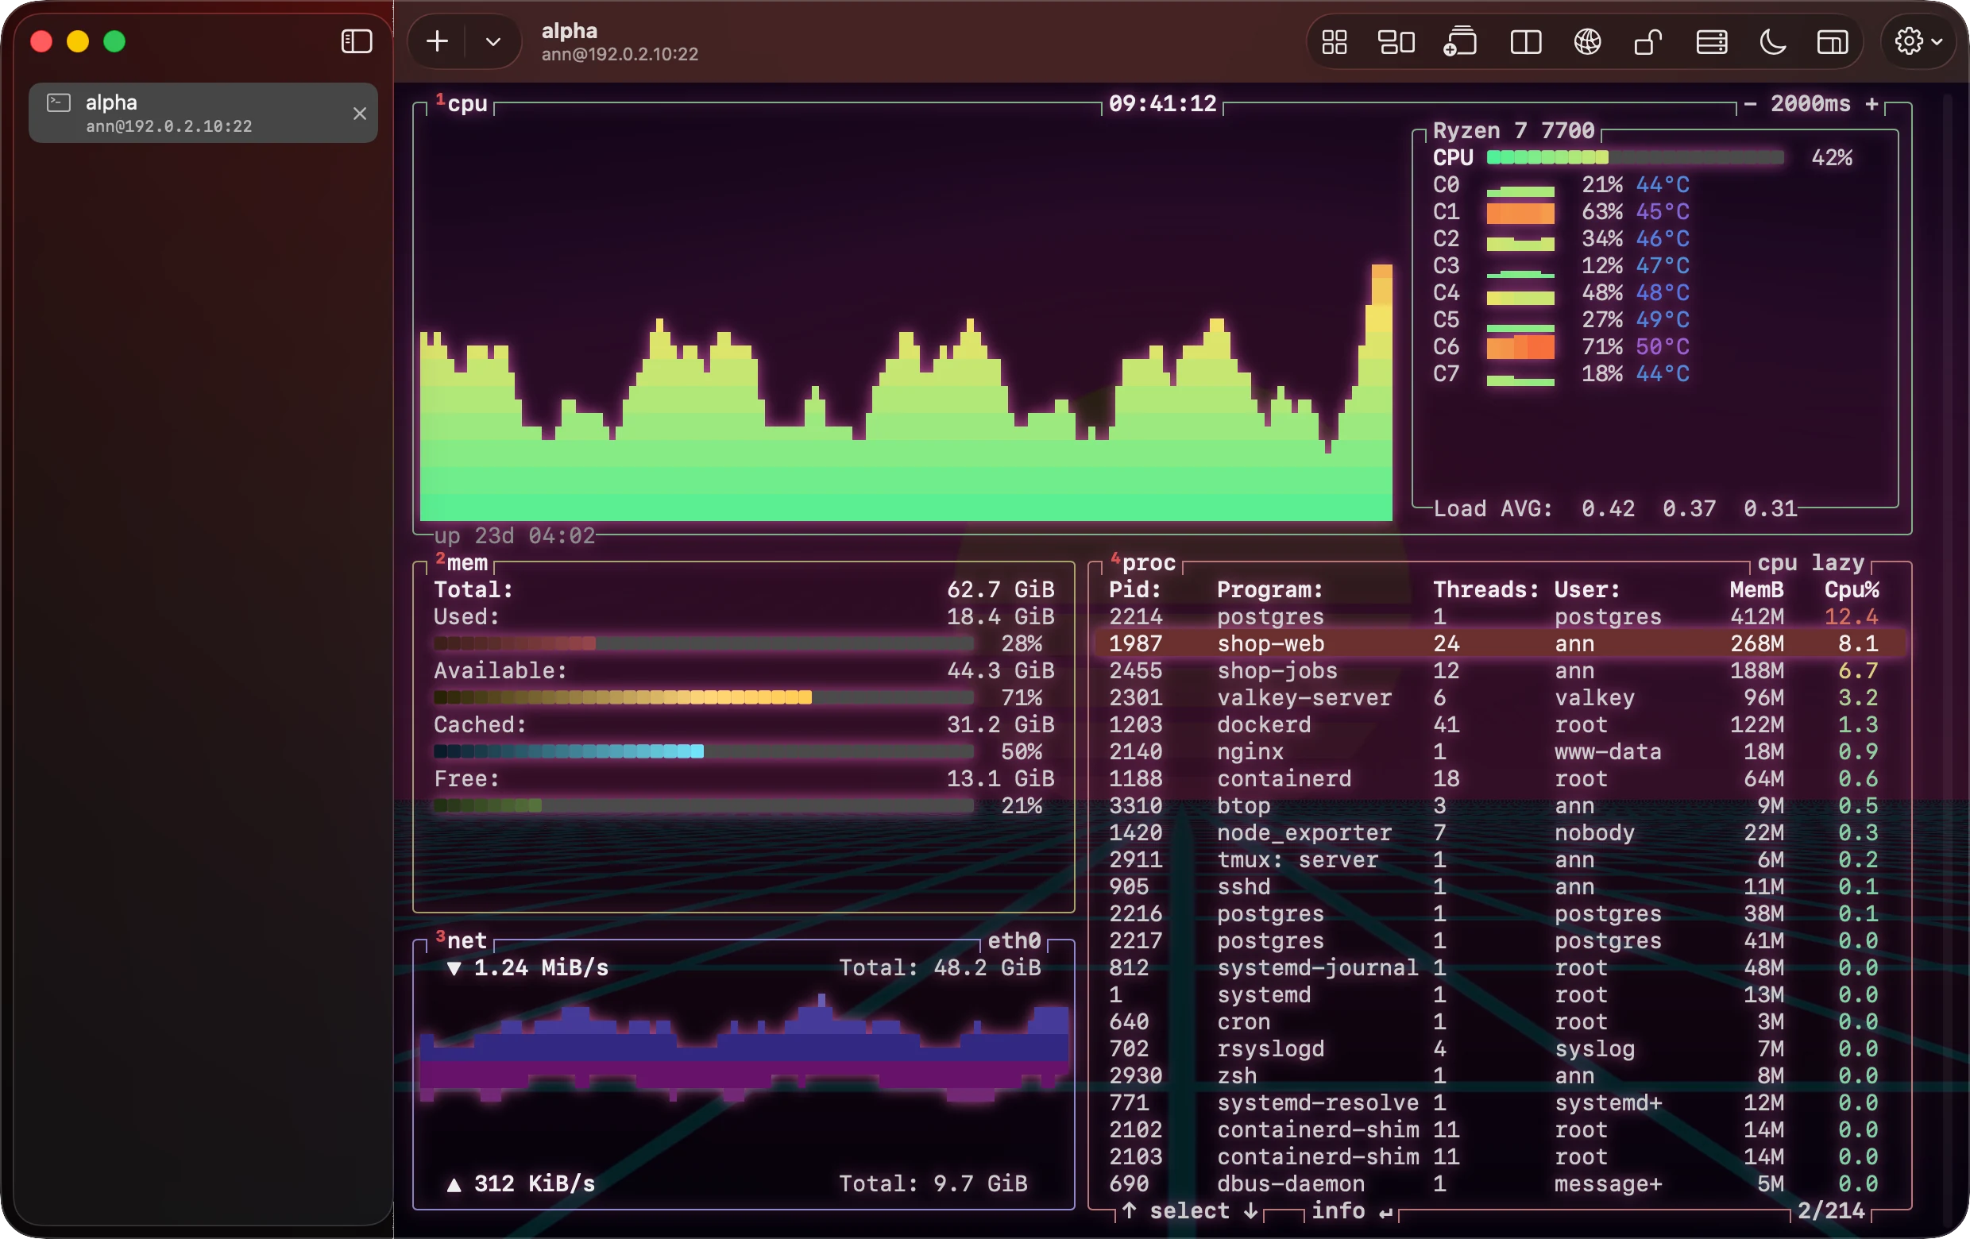The height and width of the screenshot is (1239, 1970).
Task: Click the dockerd process row
Action: click(1501, 724)
